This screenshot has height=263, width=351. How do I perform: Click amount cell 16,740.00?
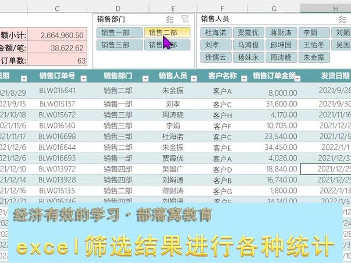tap(274, 180)
